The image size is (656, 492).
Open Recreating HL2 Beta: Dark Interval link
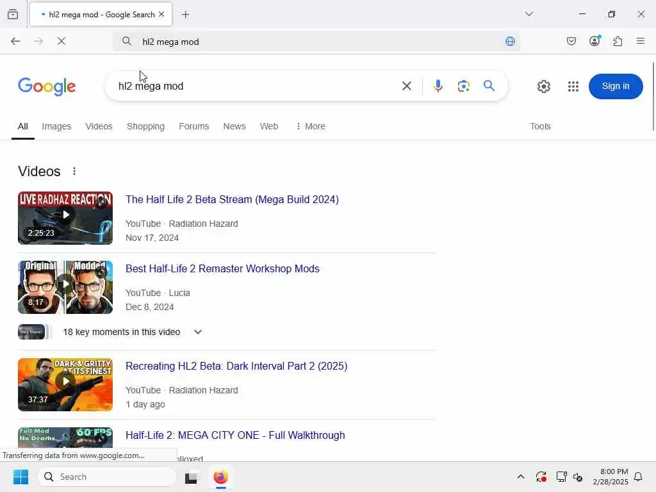tap(236, 366)
